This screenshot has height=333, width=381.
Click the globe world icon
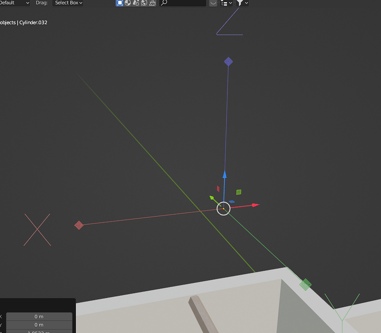[x=144, y=3]
